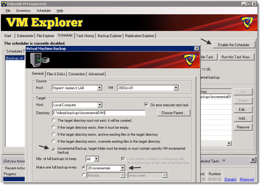Select target directory must be empty option
Image resolution: width=262 pixels, height=187 pixels.
pos(54,127)
